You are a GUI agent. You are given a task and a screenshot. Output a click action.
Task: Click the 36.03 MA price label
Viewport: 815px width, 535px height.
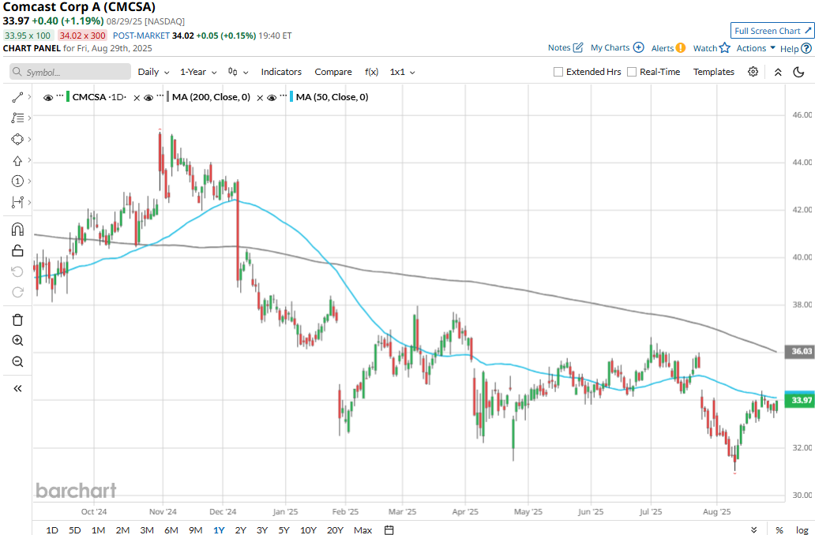[x=801, y=352]
